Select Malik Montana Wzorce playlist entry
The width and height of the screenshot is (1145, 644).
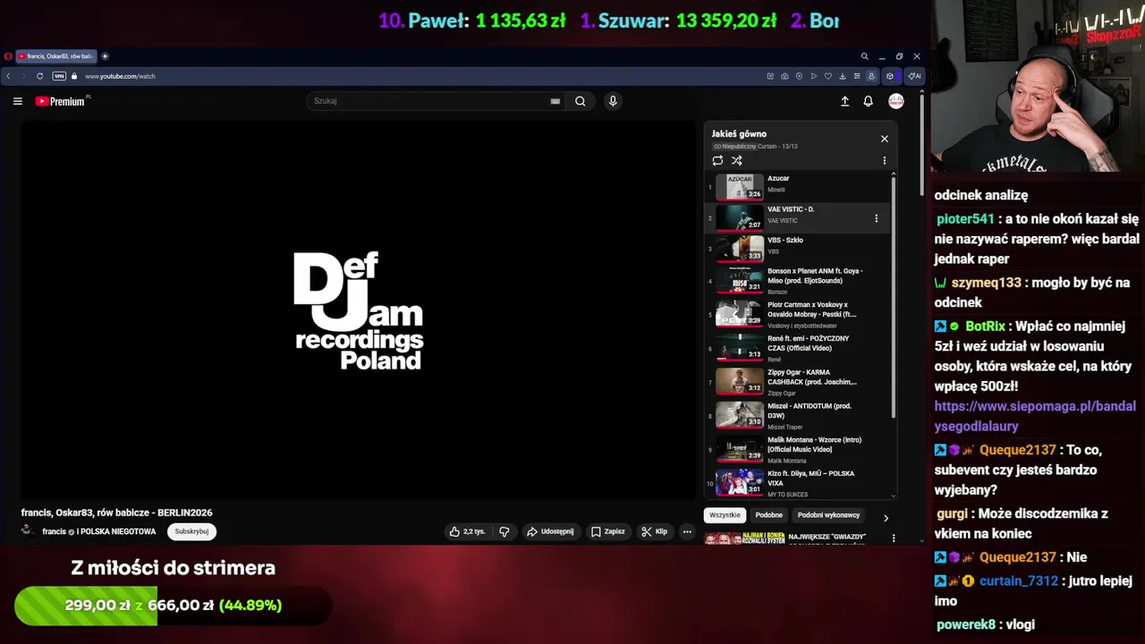click(x=797, y=450)
